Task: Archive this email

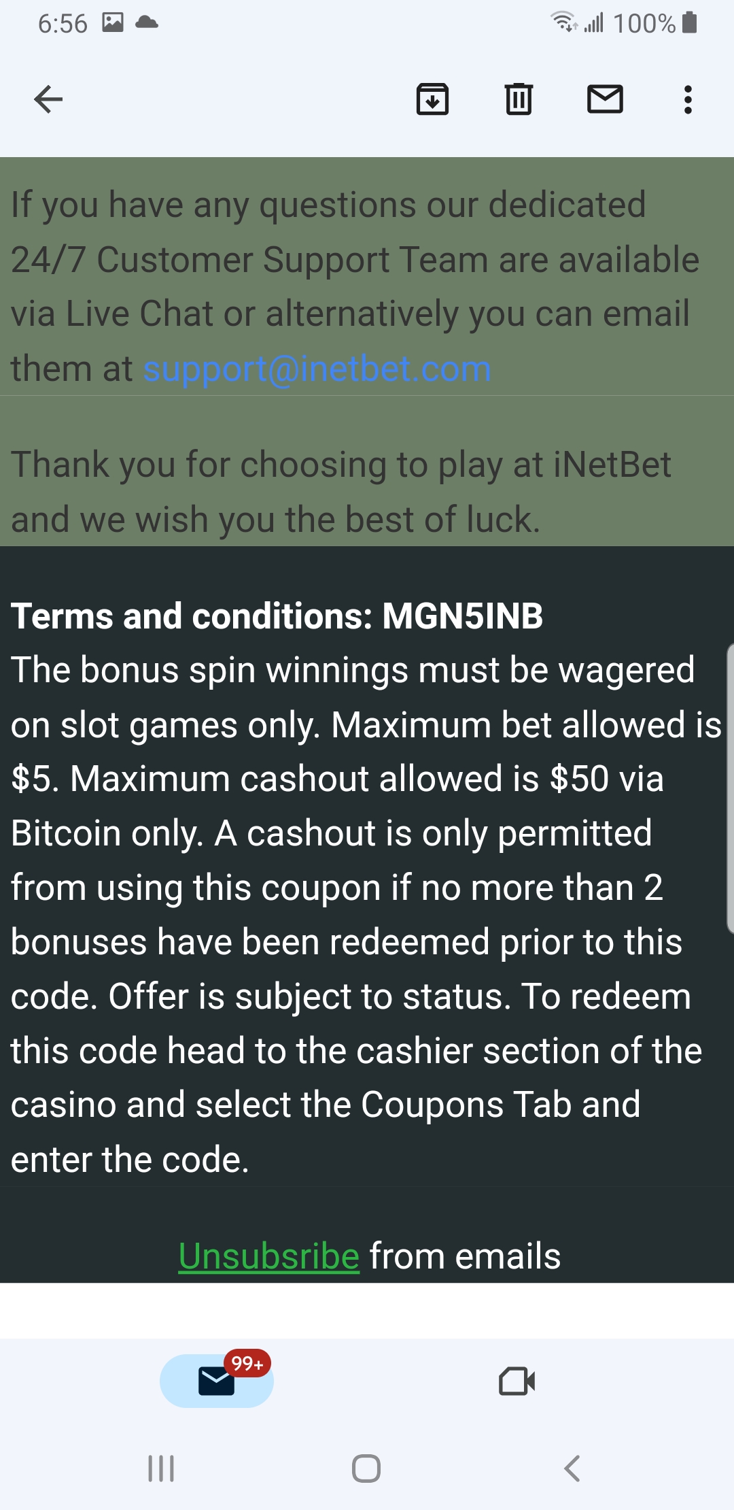Action: coord(432,100)
